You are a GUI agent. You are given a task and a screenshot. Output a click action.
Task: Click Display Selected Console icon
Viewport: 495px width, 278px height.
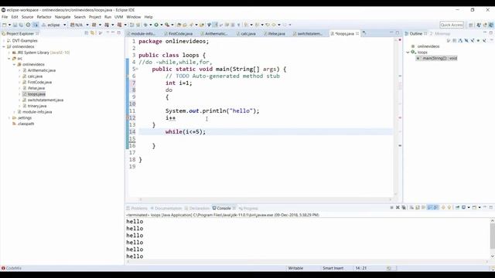point(463,208)
